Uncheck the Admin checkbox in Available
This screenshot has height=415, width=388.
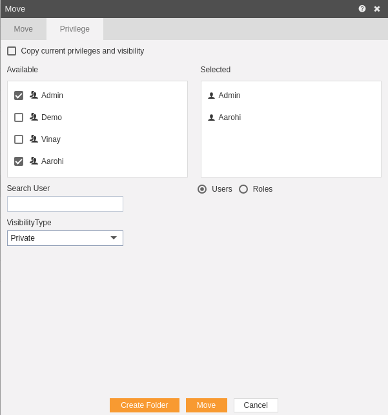(x=19, y=96)
